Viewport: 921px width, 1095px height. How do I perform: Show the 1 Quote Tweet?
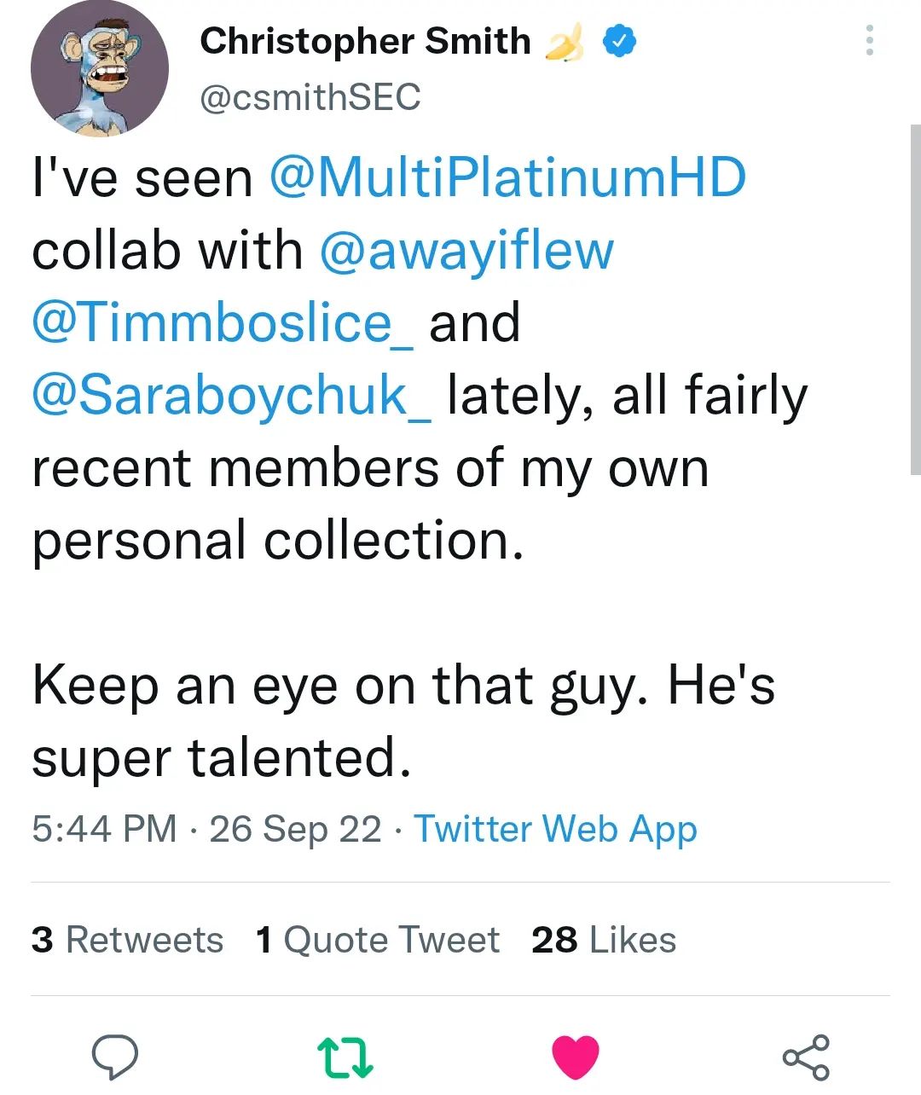(x=377, y=940)
